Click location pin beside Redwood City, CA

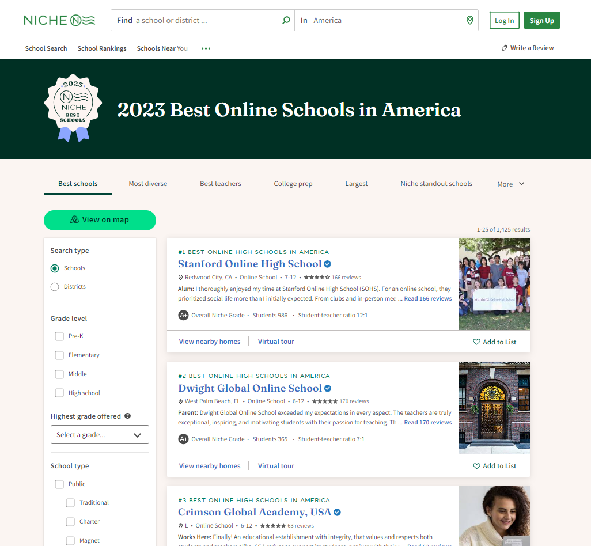click(180, 278)
